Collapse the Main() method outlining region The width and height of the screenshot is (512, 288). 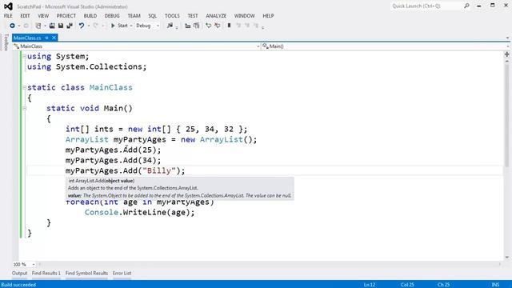coord(25,108)
